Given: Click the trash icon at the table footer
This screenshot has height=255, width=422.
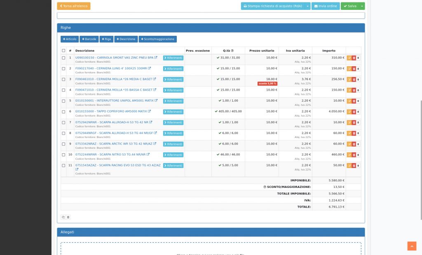Looking at the screenshot, I should click(x=68, y=217).
